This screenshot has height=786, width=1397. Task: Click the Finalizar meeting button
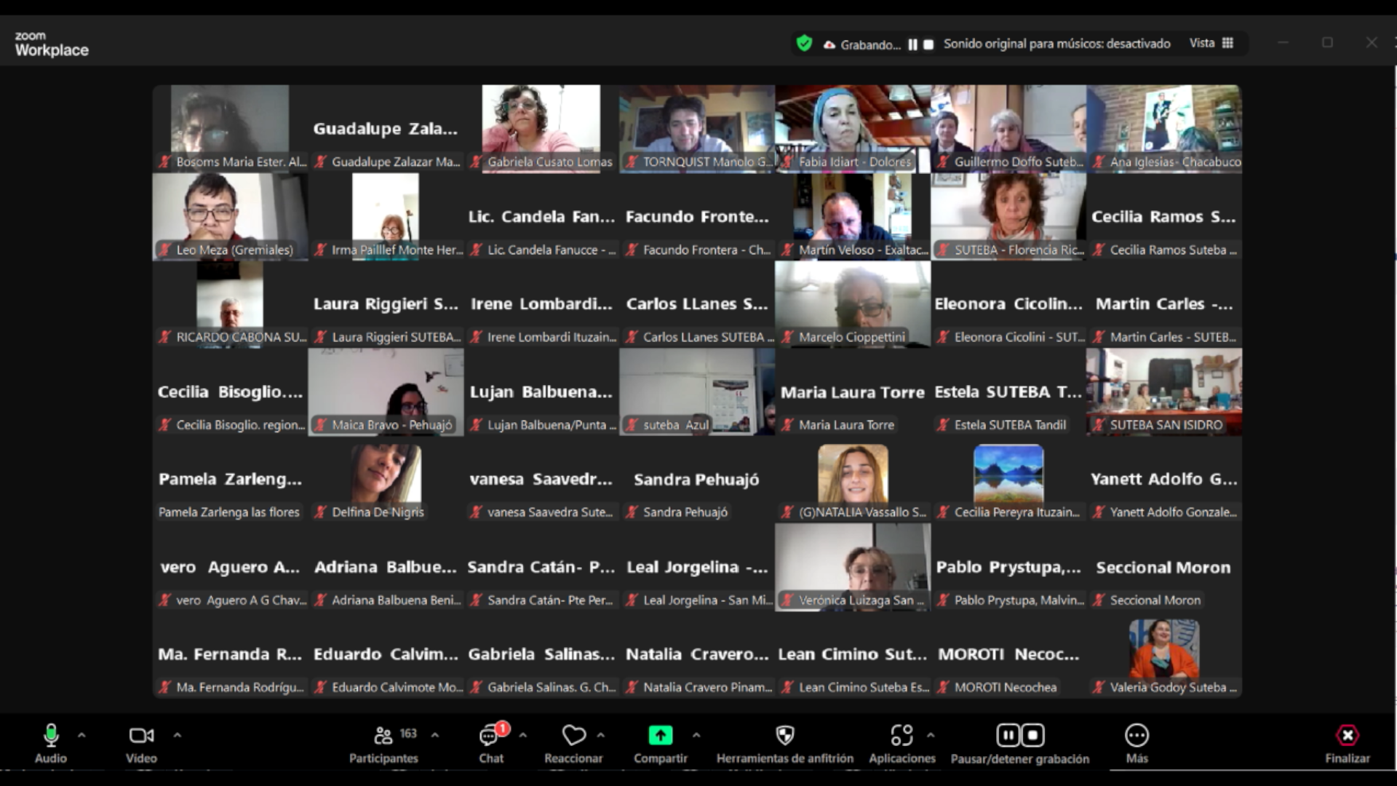pyautogui.click(x=1347, y=737)
